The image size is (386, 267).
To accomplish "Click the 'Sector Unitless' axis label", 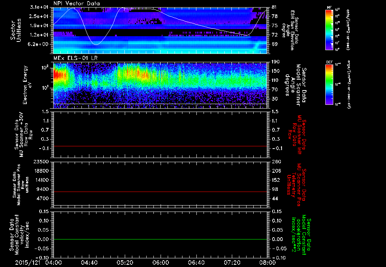I will (16, 30).
